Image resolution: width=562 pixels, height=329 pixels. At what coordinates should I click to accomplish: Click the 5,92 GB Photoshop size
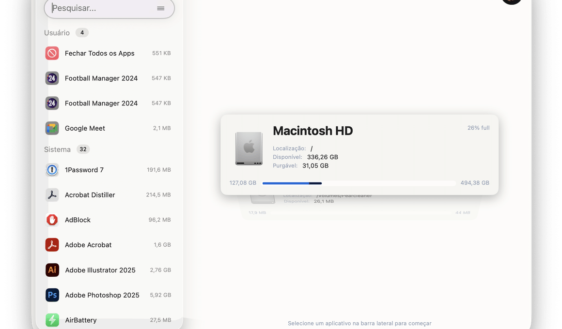(x=160, y=295)
